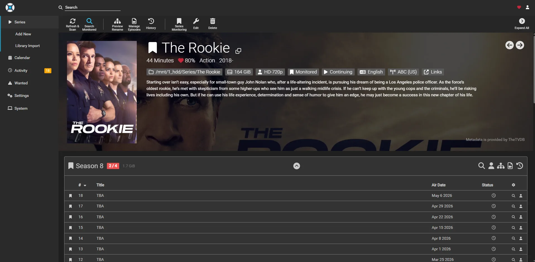Image resolution: width=535 pixels, height=262 pixels.
Task: Collapse Season 8 with chevron
Action: [297, 166]
